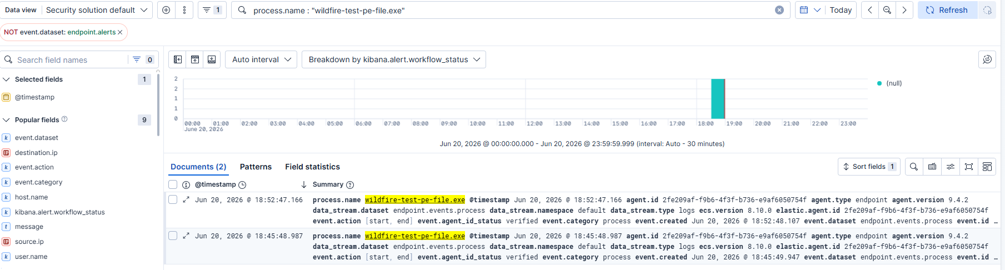Search in table using magnifier icon
The height and width of the screenshot is (270, 1005).
click(914, 167)
